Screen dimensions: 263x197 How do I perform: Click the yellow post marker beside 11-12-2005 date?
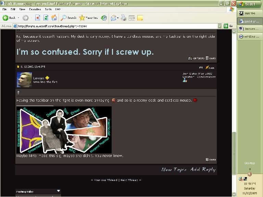pos(18,67)
